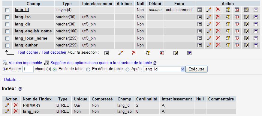Add index icon on lang_author row

pyautogui.click(x=246, y=45)
